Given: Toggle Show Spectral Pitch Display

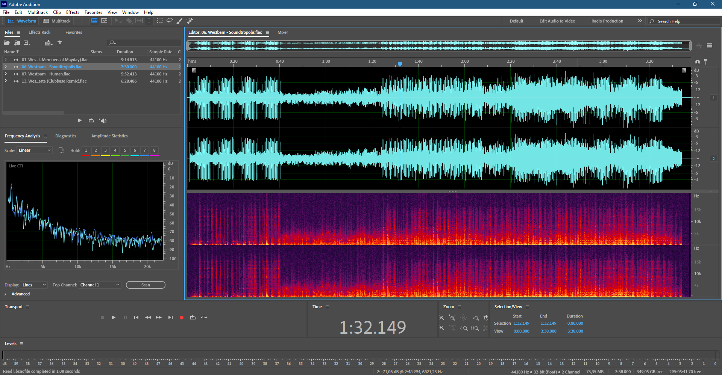Looking at the screenshot, I should point(104,21).
